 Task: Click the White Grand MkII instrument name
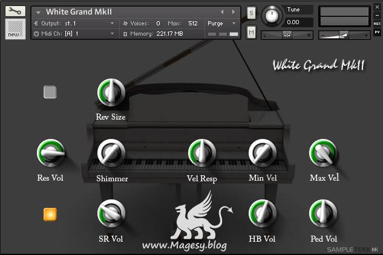pos(79,11)
